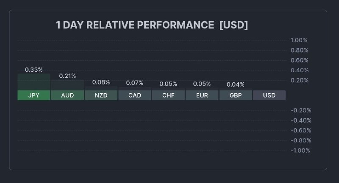The width and height of the screenshot is (339, 183).
Task: Click the JPY currency label
Action: pos(34,95)
